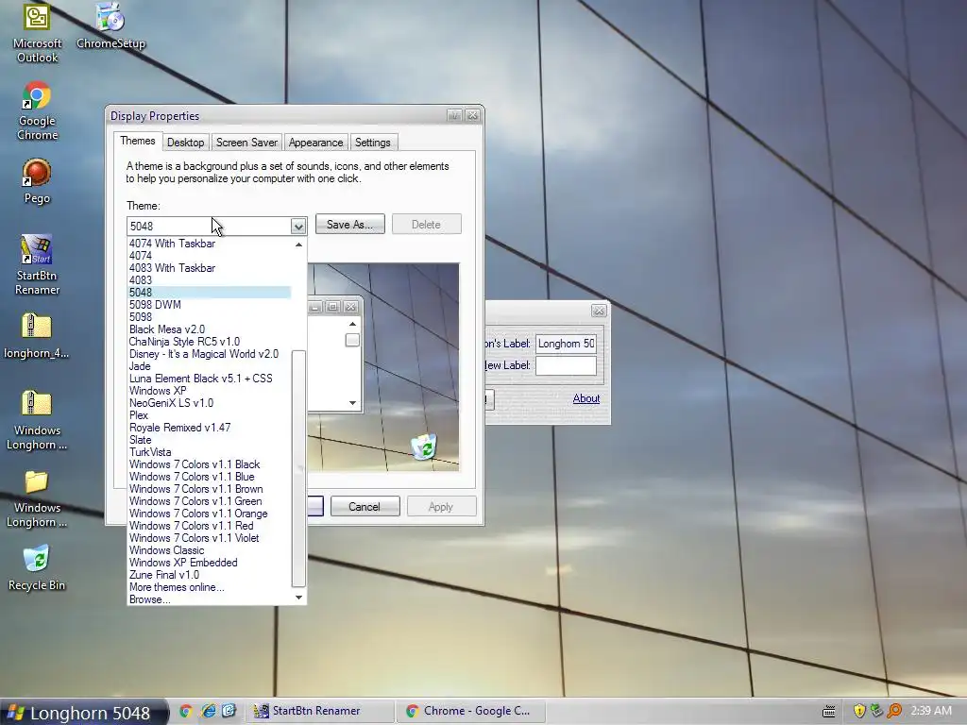Launch Internet Explorer from quick launch
967x725 pixels.
[209, 712]
